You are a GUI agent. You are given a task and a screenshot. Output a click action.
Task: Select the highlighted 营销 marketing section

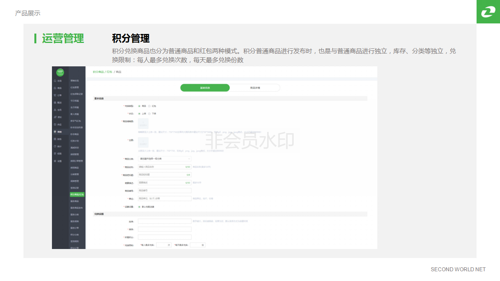[58, 132]
